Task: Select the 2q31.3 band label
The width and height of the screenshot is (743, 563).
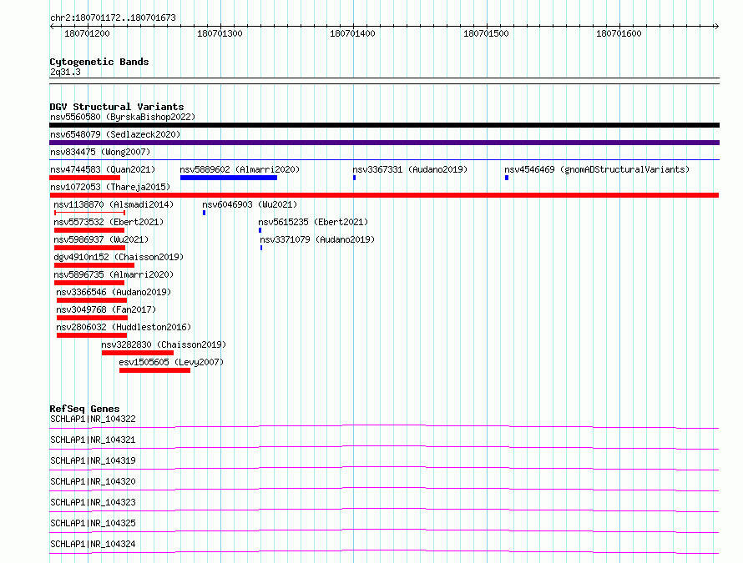Action: click(65, 72)
